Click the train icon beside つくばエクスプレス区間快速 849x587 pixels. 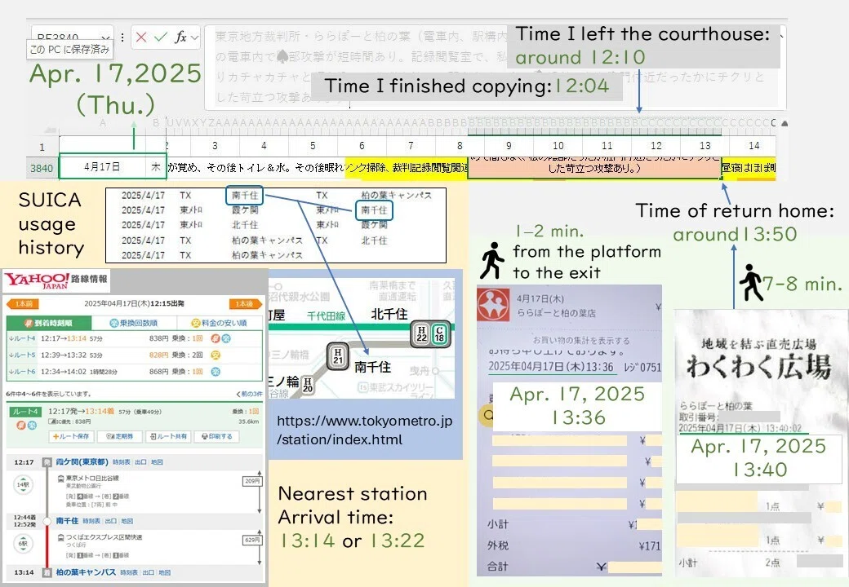click(x=60, y=537)
